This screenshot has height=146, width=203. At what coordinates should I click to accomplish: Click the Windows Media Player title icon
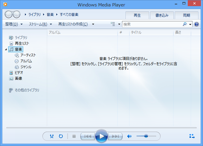coord(5,4)
